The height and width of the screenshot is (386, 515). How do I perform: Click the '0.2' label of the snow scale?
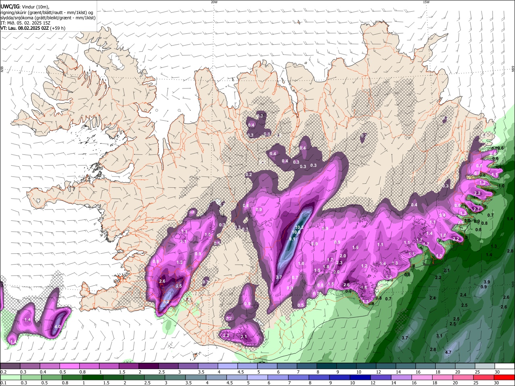(3, 372)
